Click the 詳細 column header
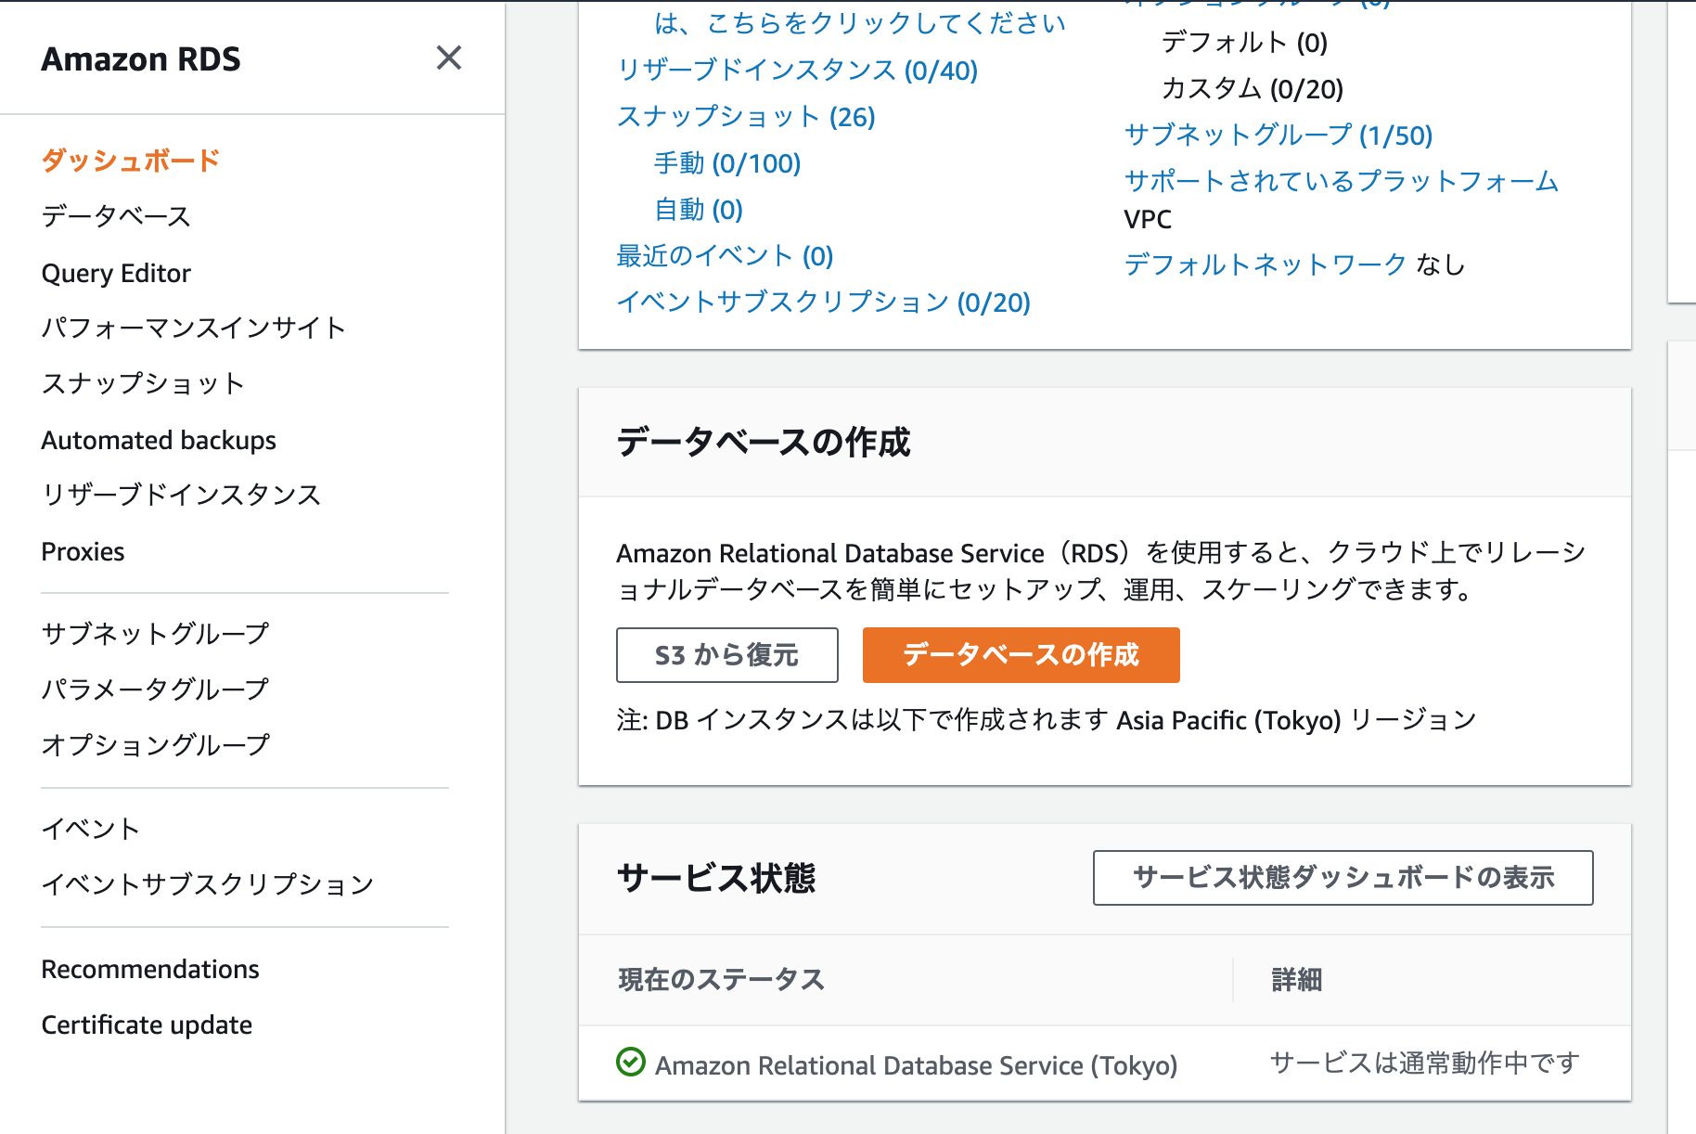1696x1134 pixels. [x=1297, y=980]
